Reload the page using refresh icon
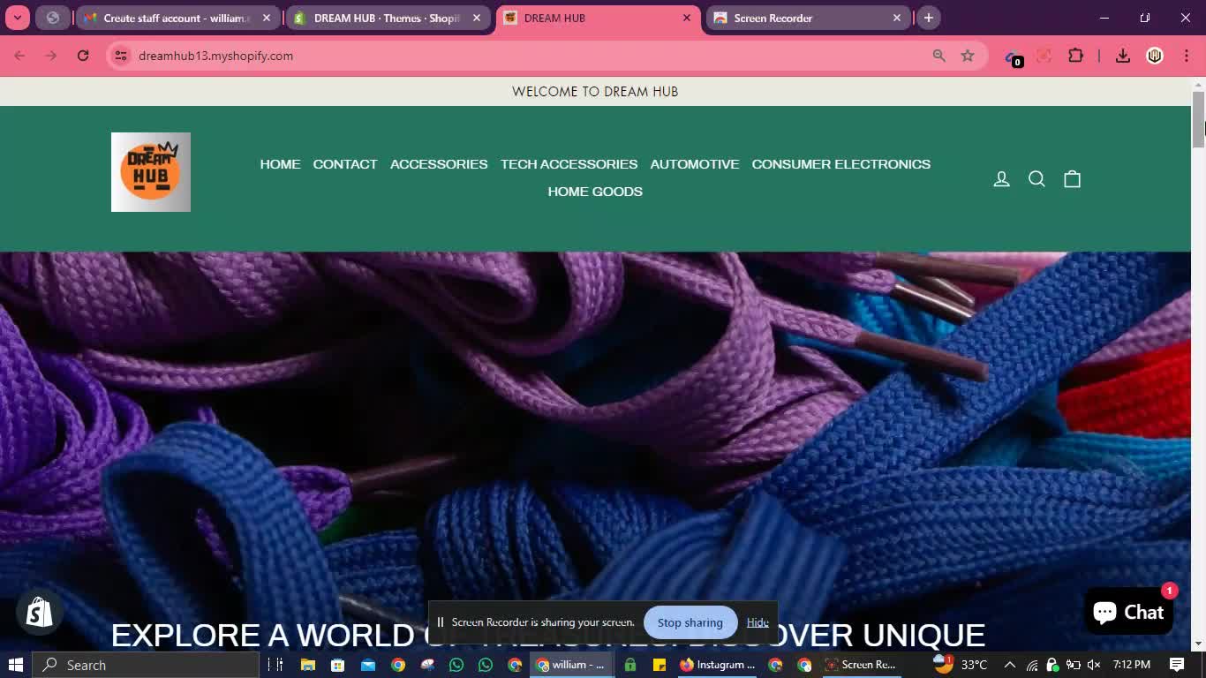The height and width of the screenshot is (678, 1206). [83, 56]
